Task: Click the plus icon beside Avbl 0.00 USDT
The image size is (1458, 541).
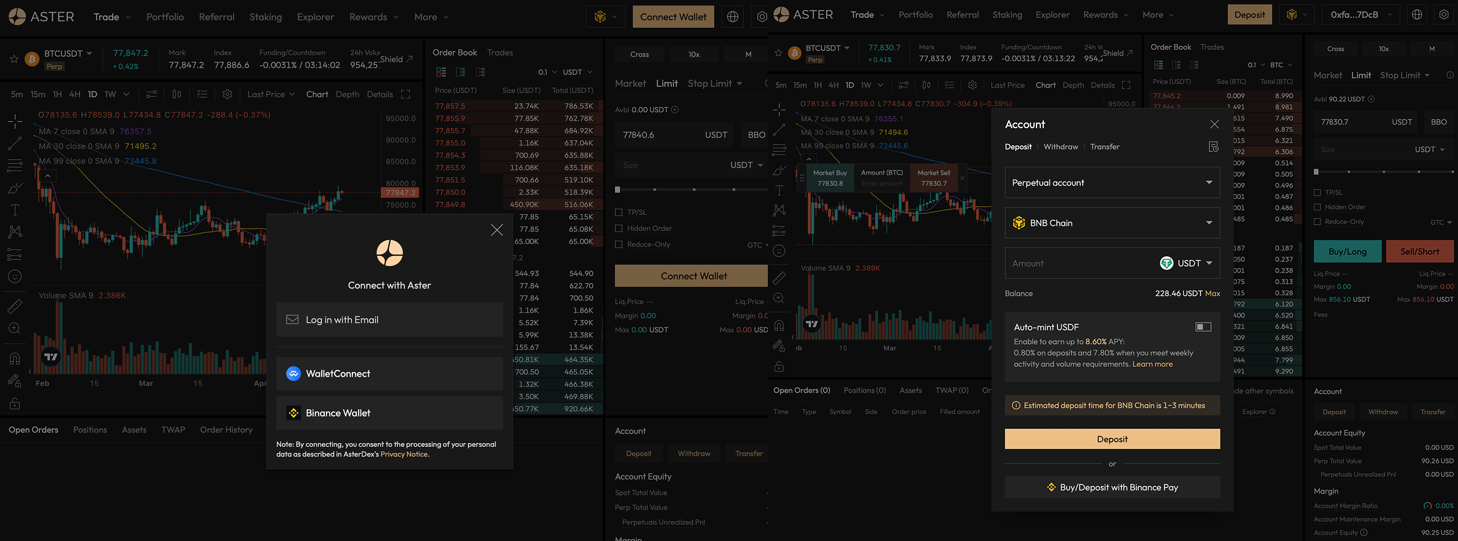Action: tap(675, 110)
